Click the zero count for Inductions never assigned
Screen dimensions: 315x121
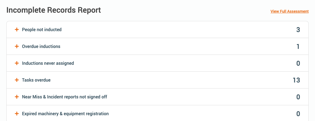298,63
